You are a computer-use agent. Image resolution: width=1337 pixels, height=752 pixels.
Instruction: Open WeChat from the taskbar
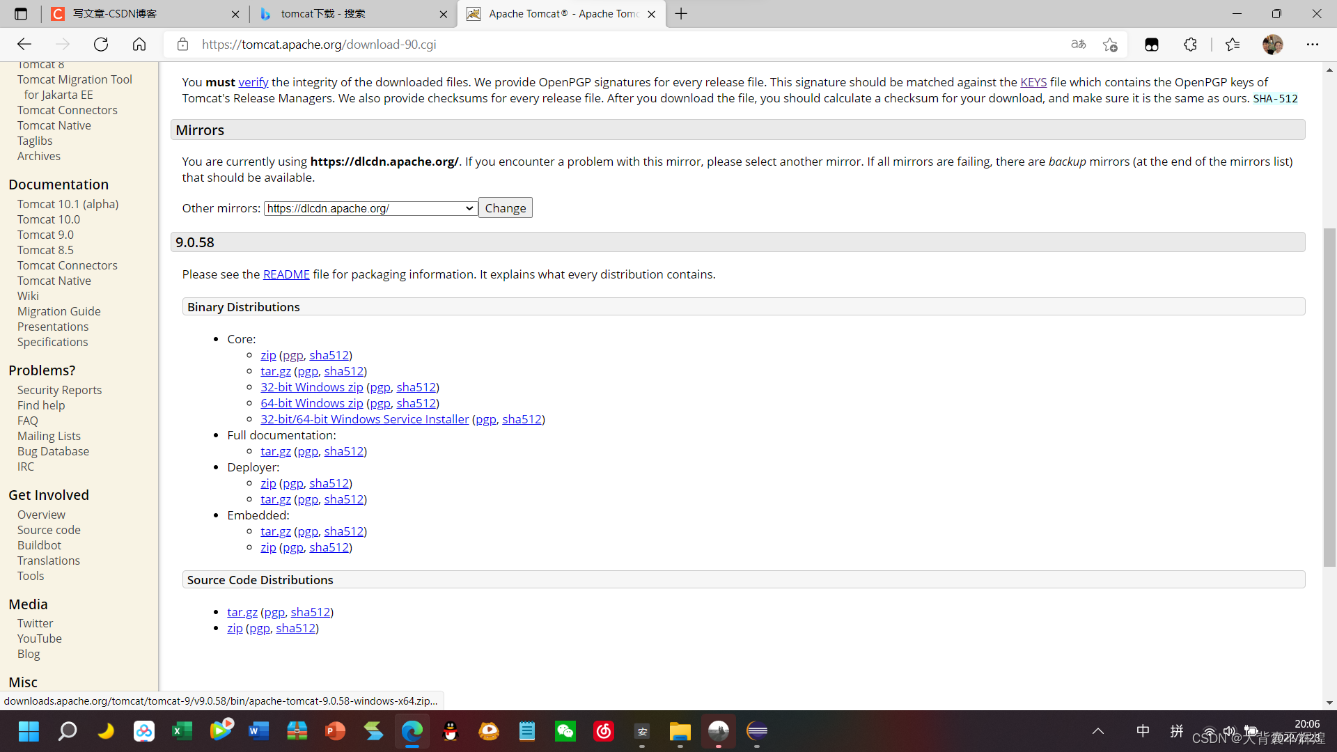tap(565, 731)
